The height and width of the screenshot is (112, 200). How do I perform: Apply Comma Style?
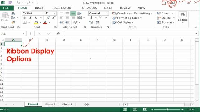[106, 18]
